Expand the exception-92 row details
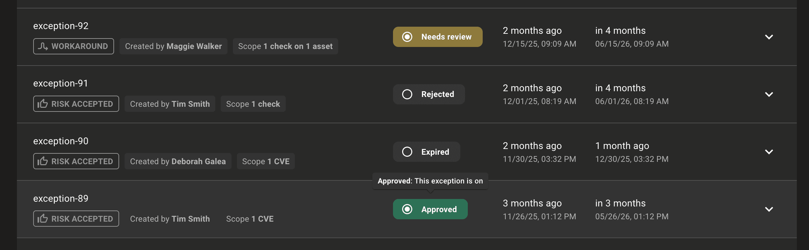This screenshot has width=809, height=250. 769,37
